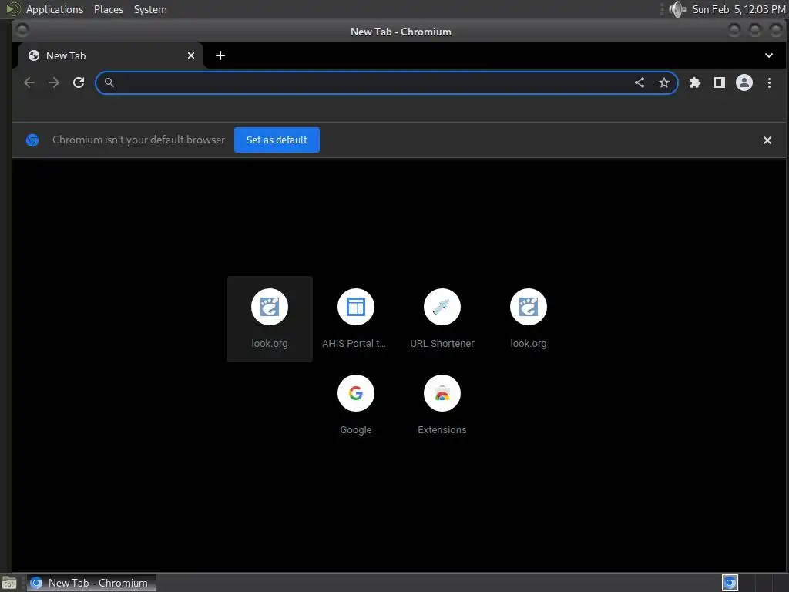
Task: Open a new tab with plus button
Action: pyautogui.click(x=220, y=55)
